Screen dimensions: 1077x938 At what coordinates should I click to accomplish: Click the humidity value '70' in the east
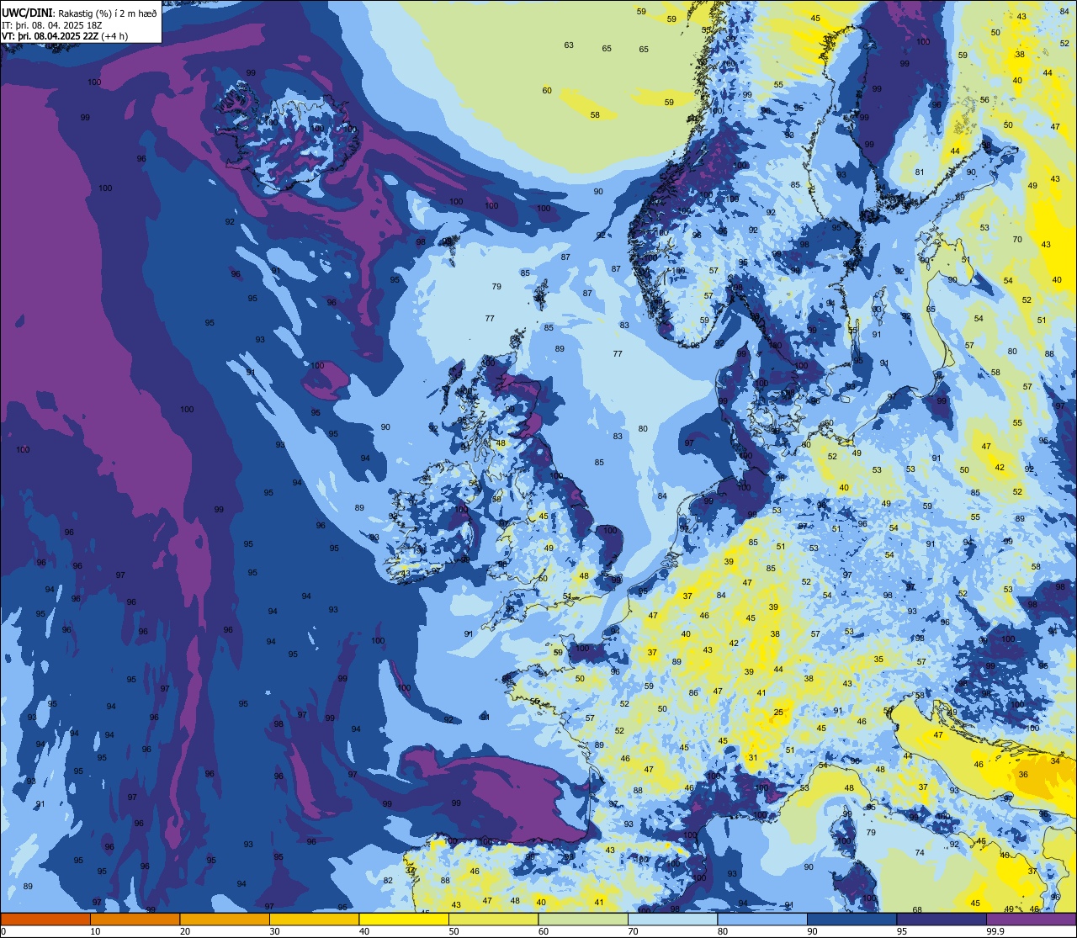(1017, 240)
